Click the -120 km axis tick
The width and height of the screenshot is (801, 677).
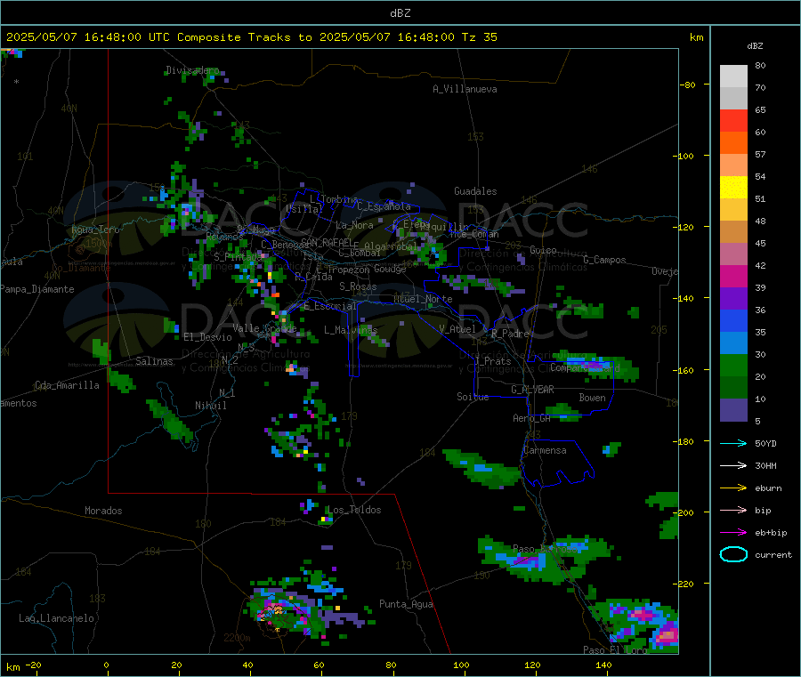(x=685, y=227)
